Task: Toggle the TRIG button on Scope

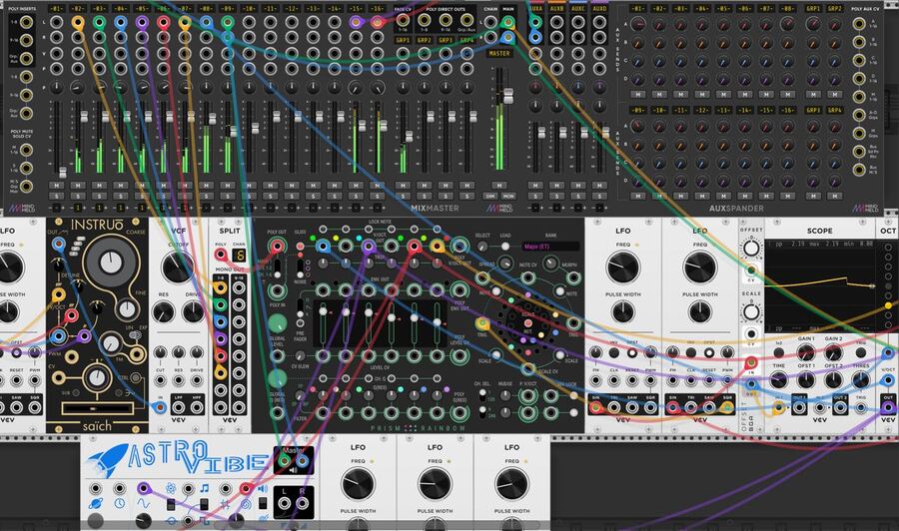Action: (861, 353)
